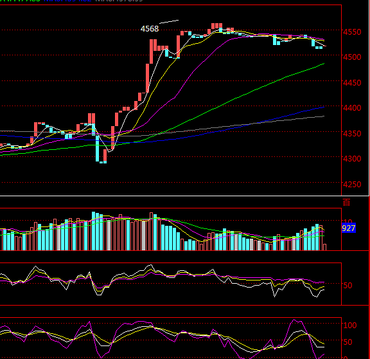Click the 百 unit label above volume axis
The image size is (370, 359).
[346, 203]
